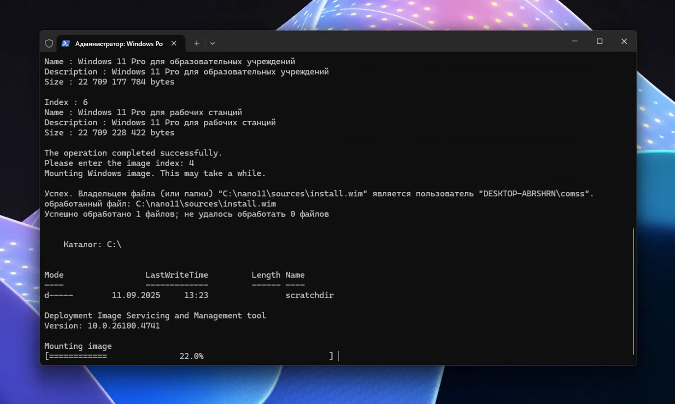Viewport: 675px width, 404px height.
Task: Click the Name line ending in 'образовательных учреждений'
Action: pyautogui.click(x=170, y=62)
